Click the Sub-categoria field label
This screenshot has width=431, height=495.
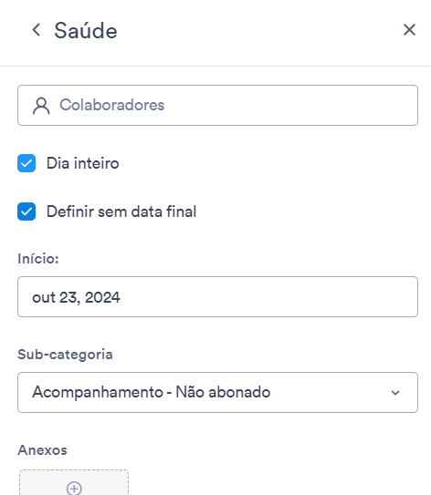coord(65,355)
